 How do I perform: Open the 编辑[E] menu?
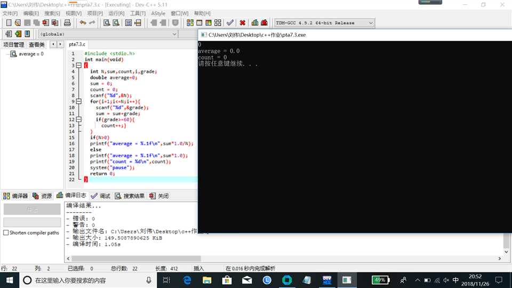click(x=31, y=13)
